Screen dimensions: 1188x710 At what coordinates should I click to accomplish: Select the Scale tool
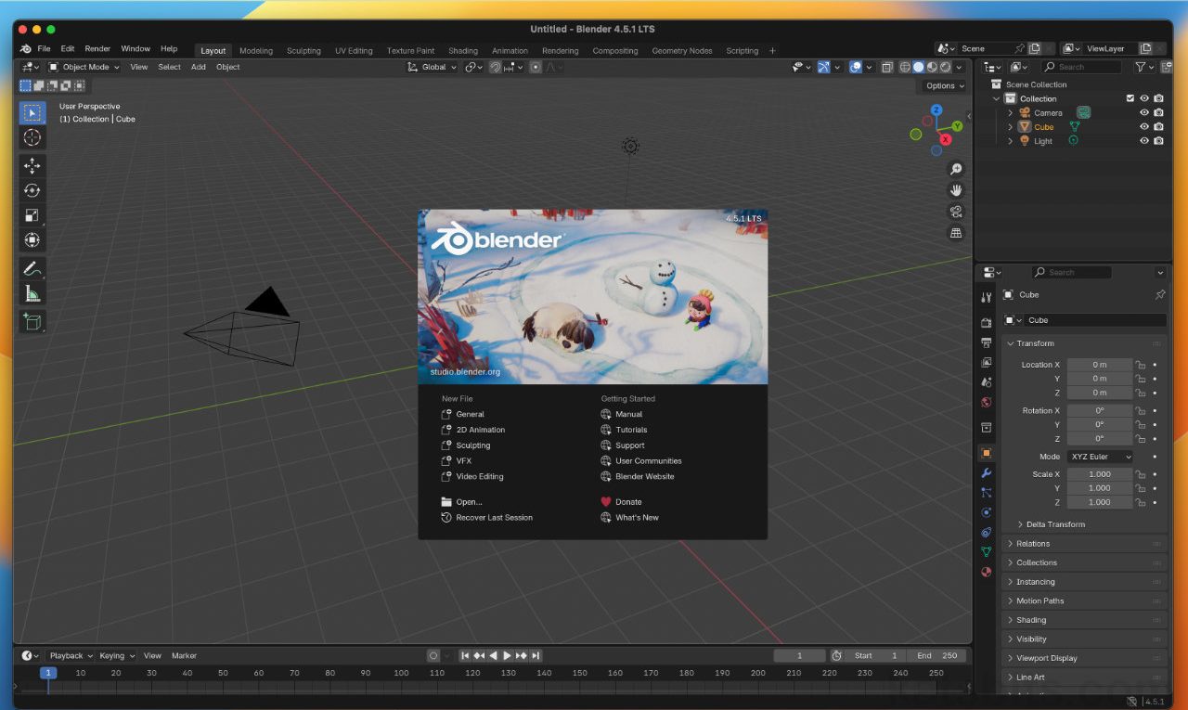point(32,215)
